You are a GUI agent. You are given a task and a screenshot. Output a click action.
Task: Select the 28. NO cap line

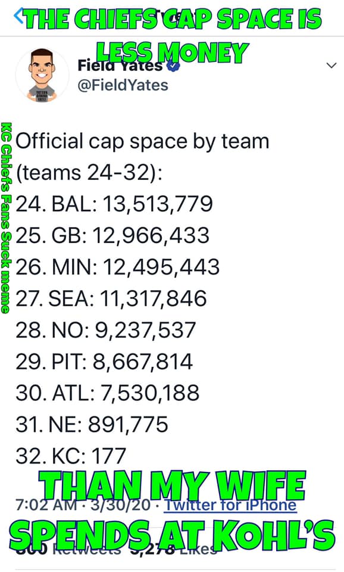pos(106,330)
